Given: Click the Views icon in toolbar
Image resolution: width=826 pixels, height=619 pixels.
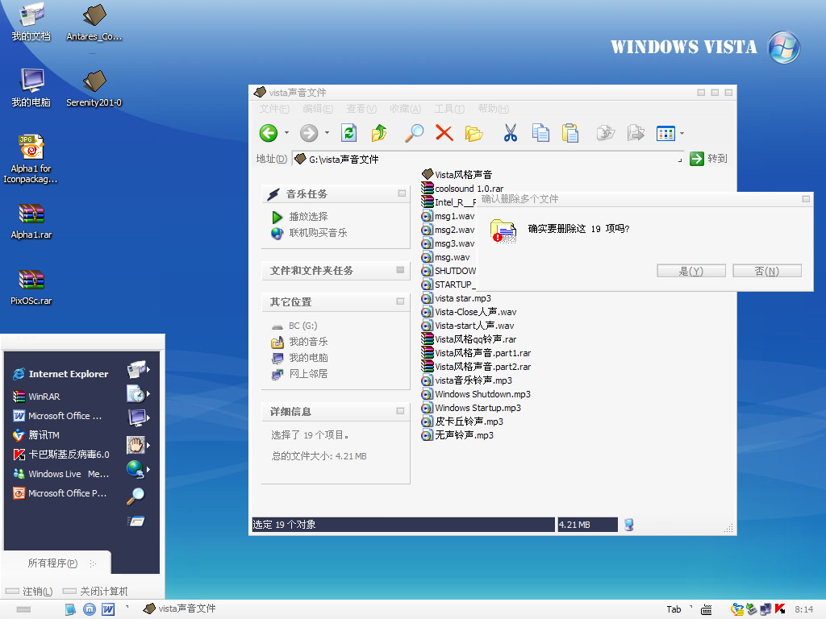Looking at the screenshot, I should click(x=665, y=133).
